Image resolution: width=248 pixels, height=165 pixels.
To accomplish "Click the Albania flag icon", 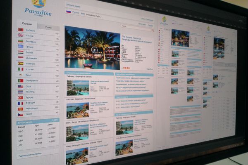I will (21, 30).
